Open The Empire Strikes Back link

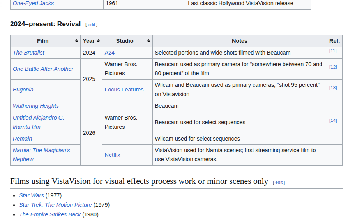click(50, 214)
